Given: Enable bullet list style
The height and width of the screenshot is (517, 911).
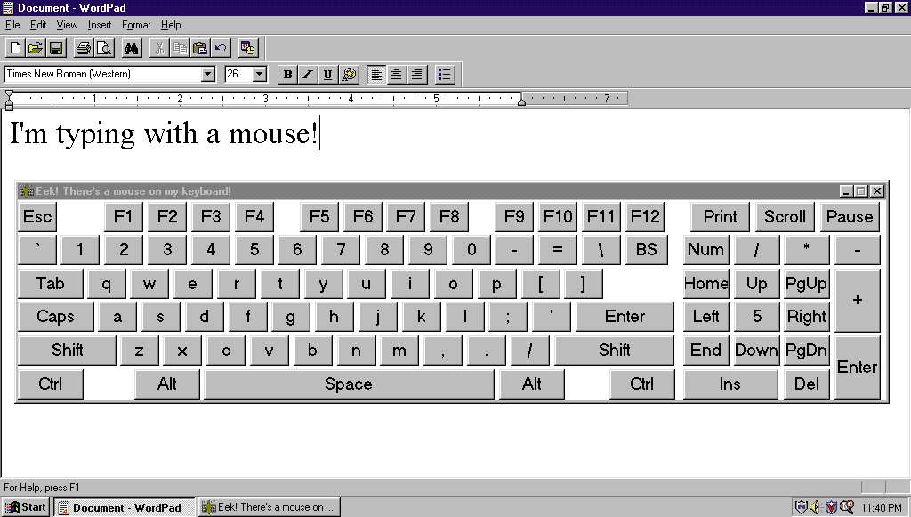Looking at the screenshot, I should click(445, 75).
